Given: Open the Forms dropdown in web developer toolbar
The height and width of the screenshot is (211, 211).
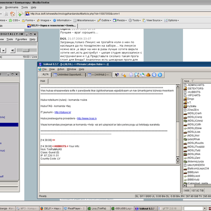Looking at the screenshot, I should pos(28,21).
